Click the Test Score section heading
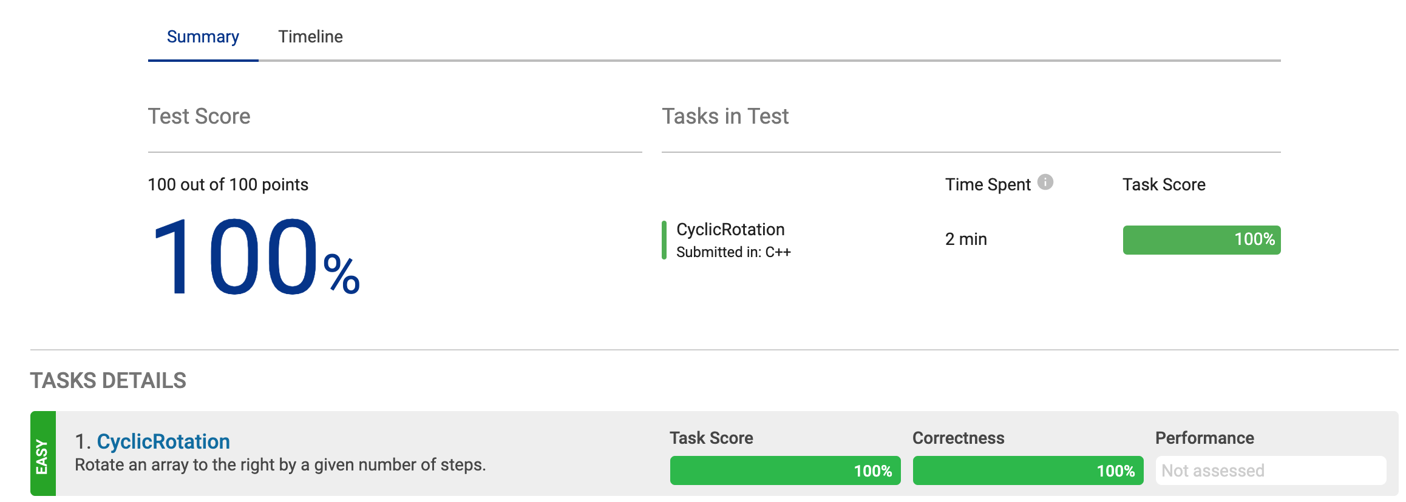Screen dimensions: 1406x502 click(199, 116)
